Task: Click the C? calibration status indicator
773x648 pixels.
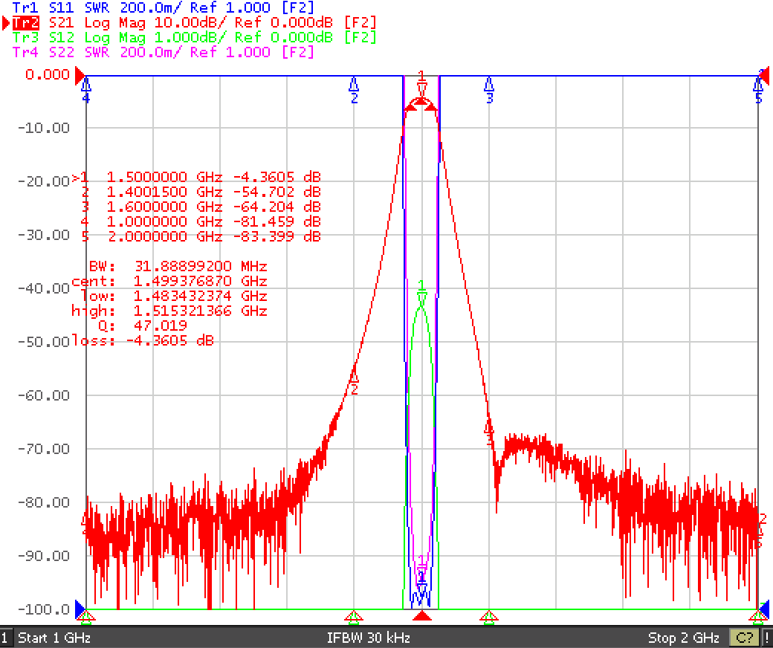Action: coord(744,638)
